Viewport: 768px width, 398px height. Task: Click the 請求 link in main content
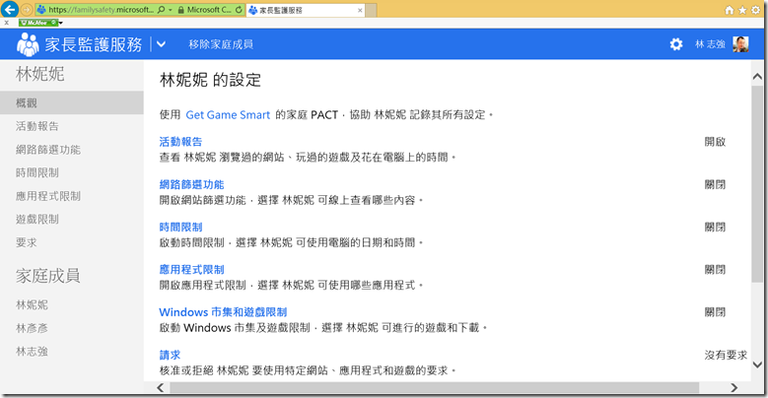click(170, 355)
